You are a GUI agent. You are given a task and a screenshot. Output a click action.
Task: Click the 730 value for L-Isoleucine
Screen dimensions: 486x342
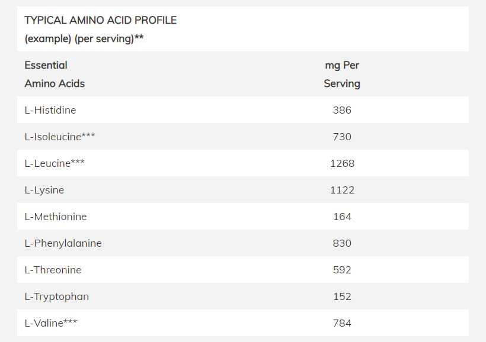(342, 137)
